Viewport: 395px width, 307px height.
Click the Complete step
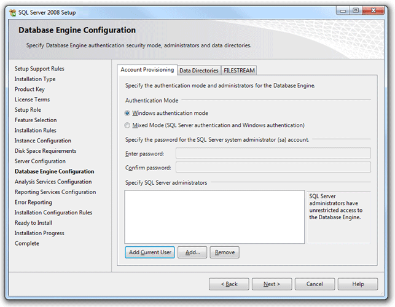coord(26,244)
